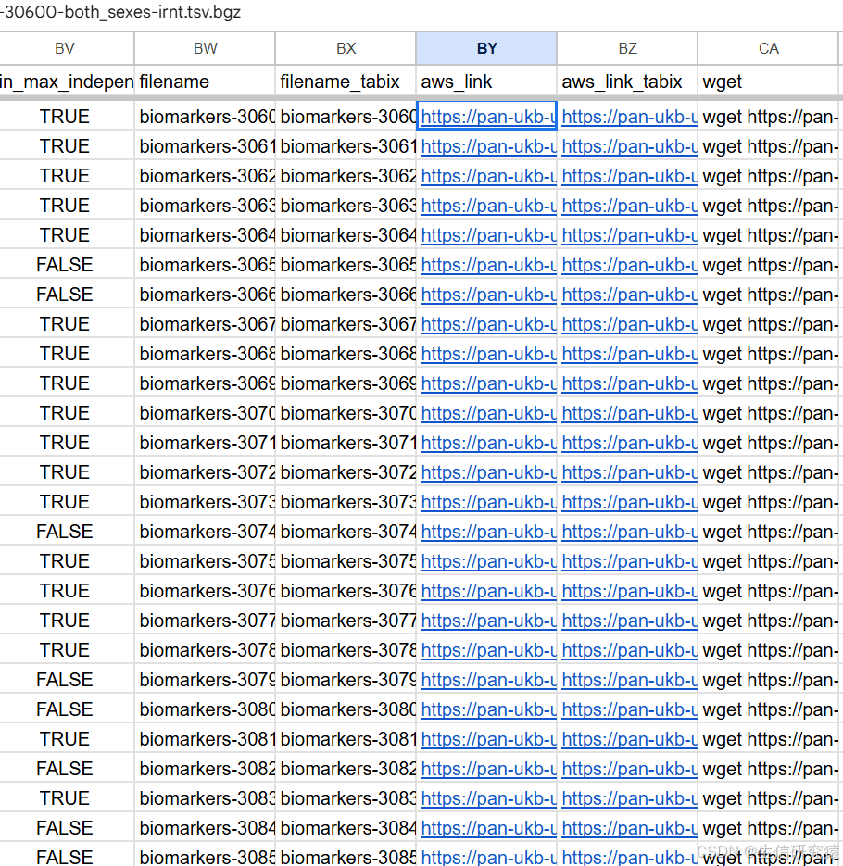Select filename cell biomarkers-3076
The width and height of the screenshot is (843, 866).
[205, 591]
